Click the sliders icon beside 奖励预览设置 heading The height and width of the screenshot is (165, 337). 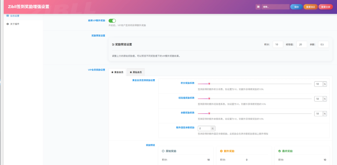tap(113, 45)
